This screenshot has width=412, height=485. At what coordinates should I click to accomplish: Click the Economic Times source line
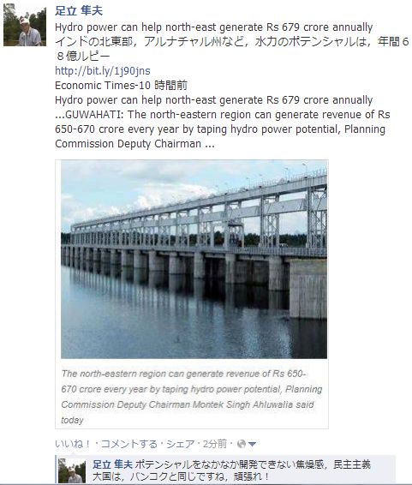pos(121,86)
